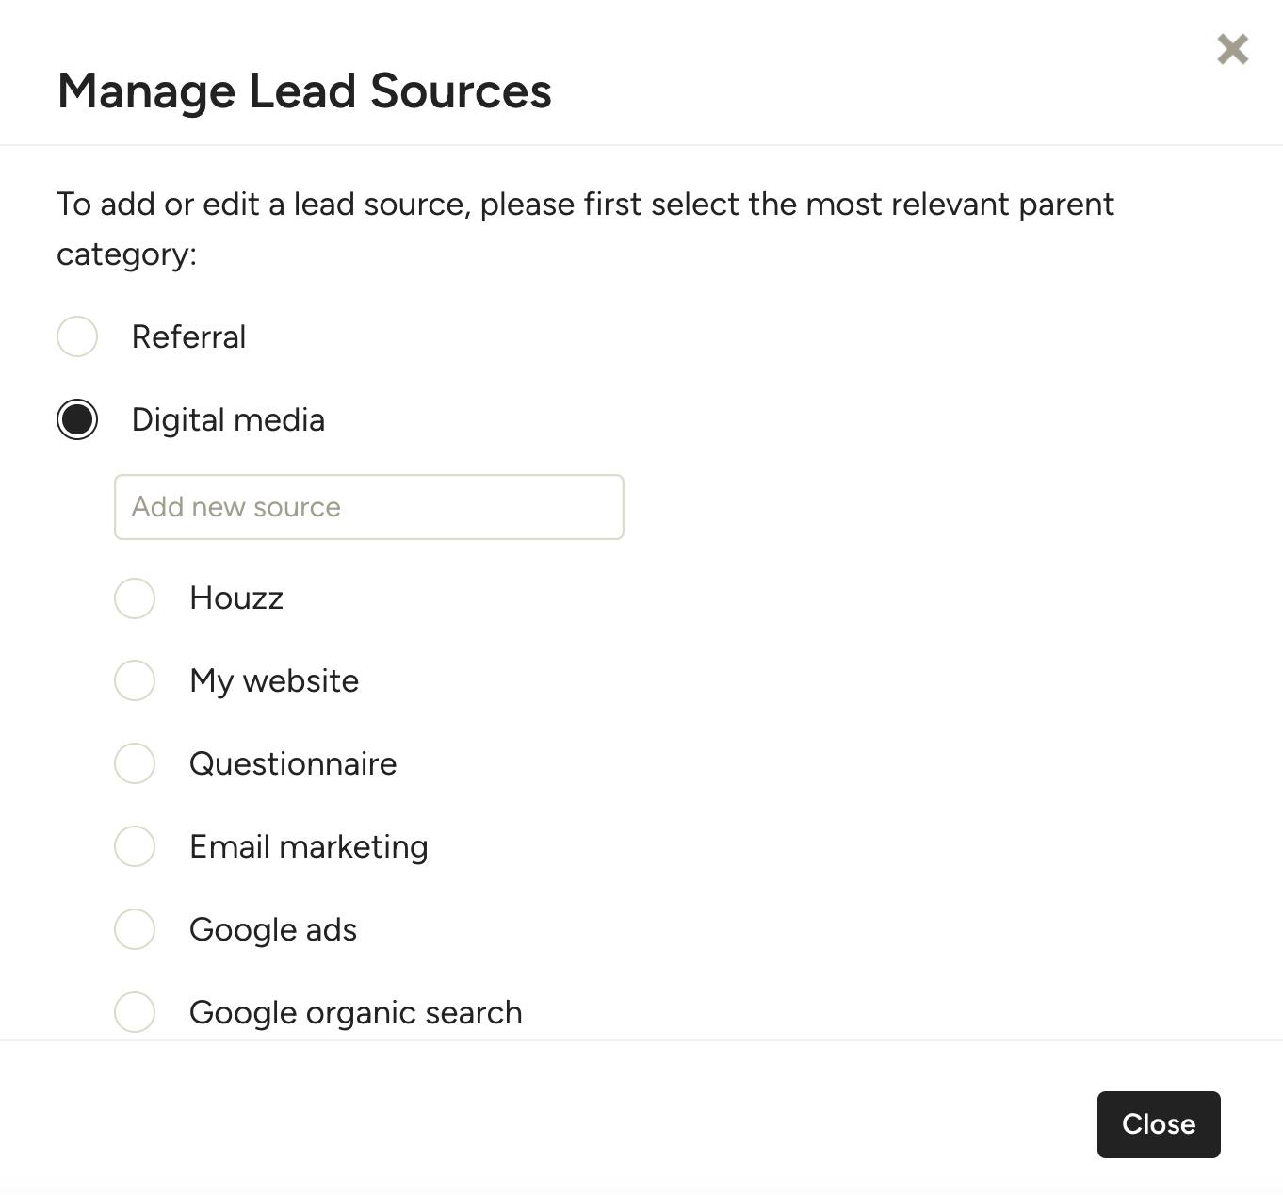Click the Email marketing label text
Image resolution: width=1283 pixels, height=1195 pixels.
[309, 847]
